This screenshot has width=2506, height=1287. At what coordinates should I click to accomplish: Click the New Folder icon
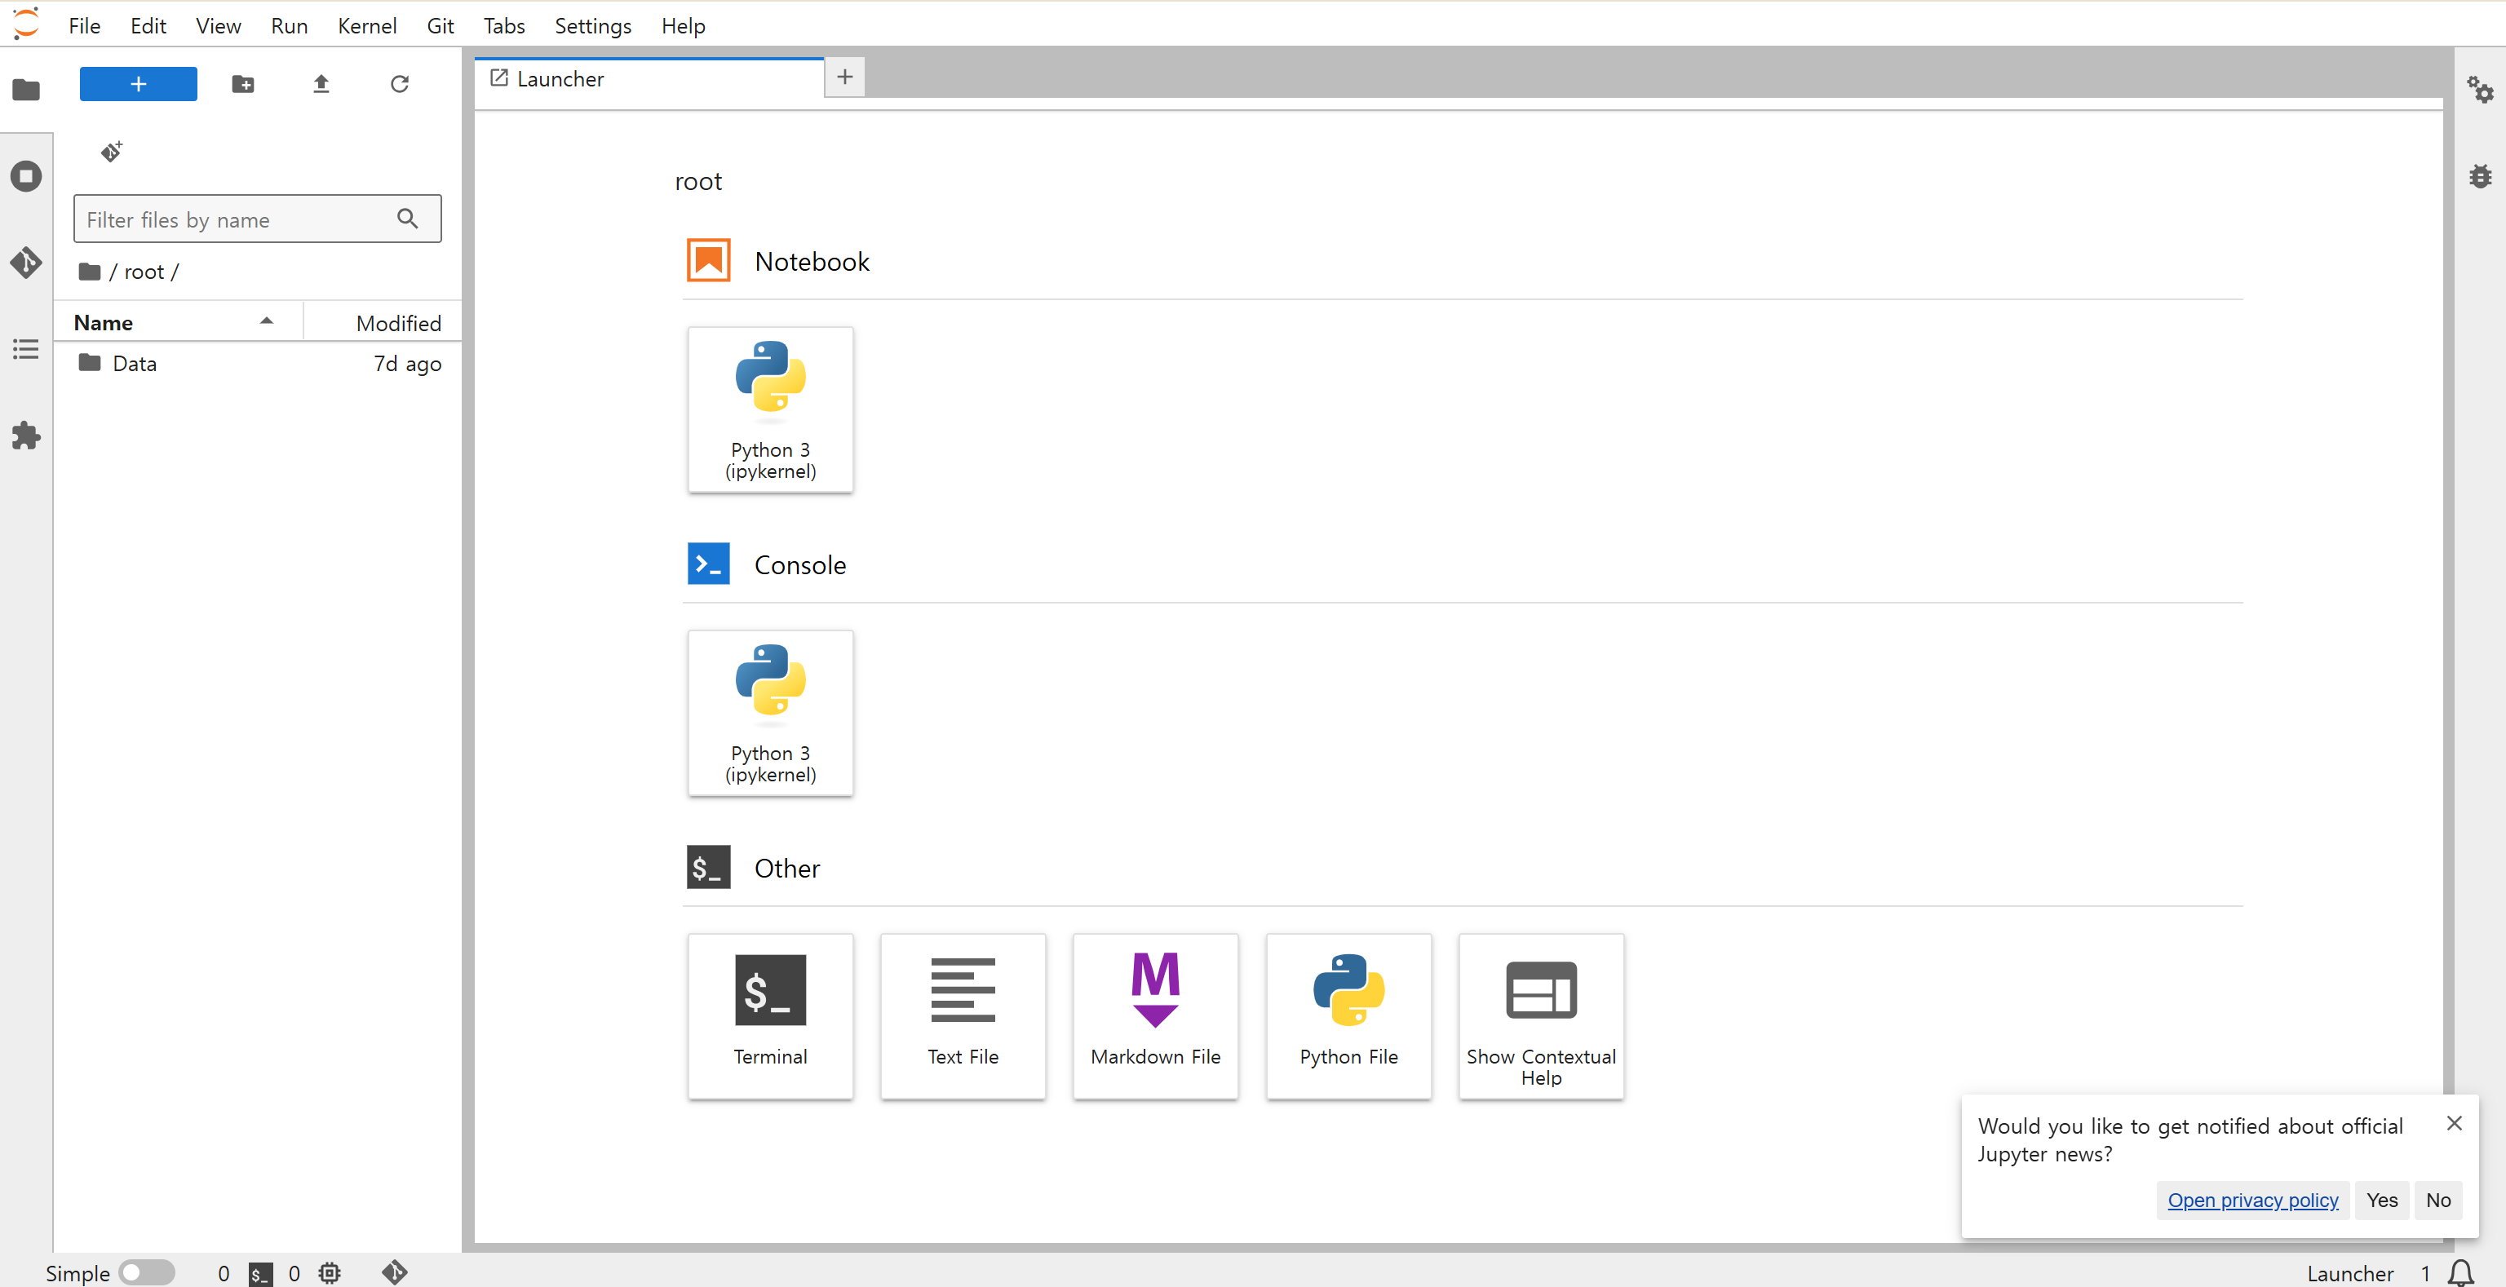tap(243, 84)
